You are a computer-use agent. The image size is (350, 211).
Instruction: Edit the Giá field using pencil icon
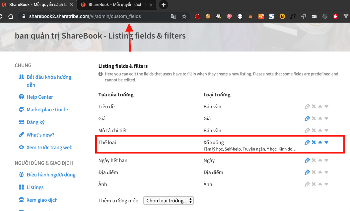307,118
